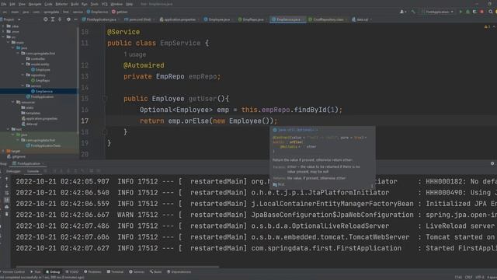
Task: Switch to the Debugger tab
Action: point(14,171)
